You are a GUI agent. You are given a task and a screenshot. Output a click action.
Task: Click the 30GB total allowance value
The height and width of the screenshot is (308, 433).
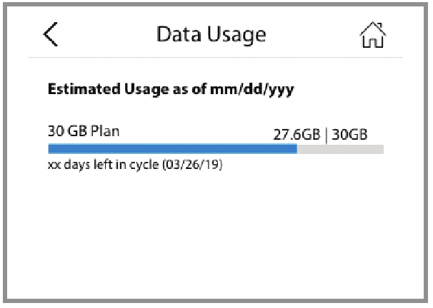pos(350,135)
